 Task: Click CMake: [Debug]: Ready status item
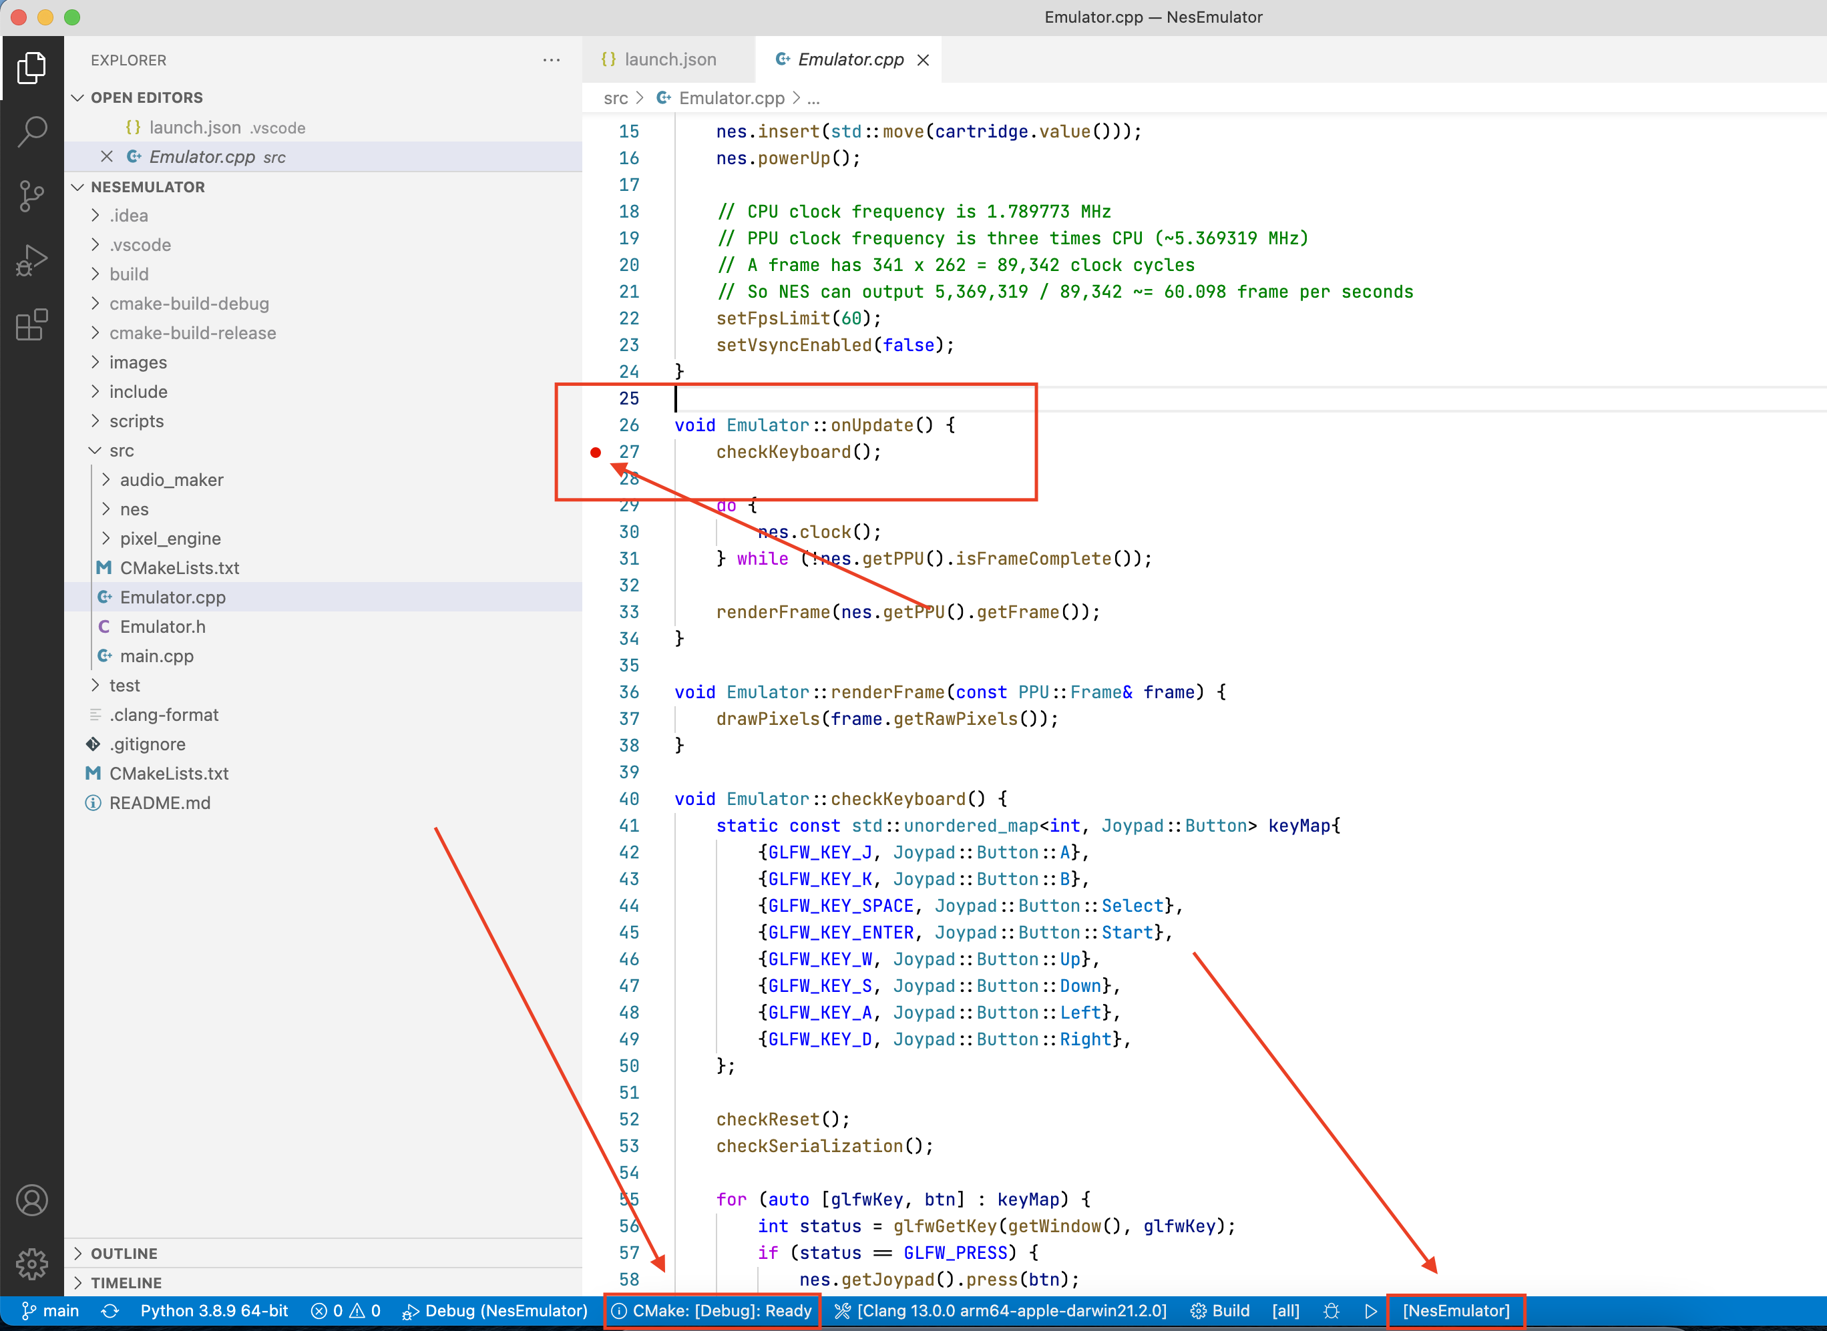(x=712, y=1311)
